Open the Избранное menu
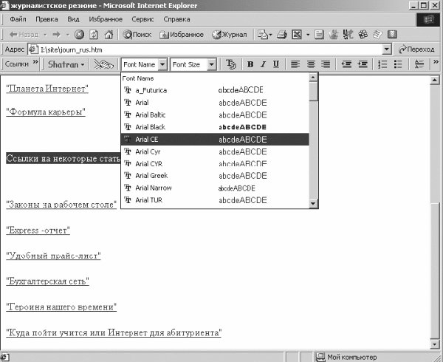This screenshot has height=362, width=443. [x=106, y=19]
